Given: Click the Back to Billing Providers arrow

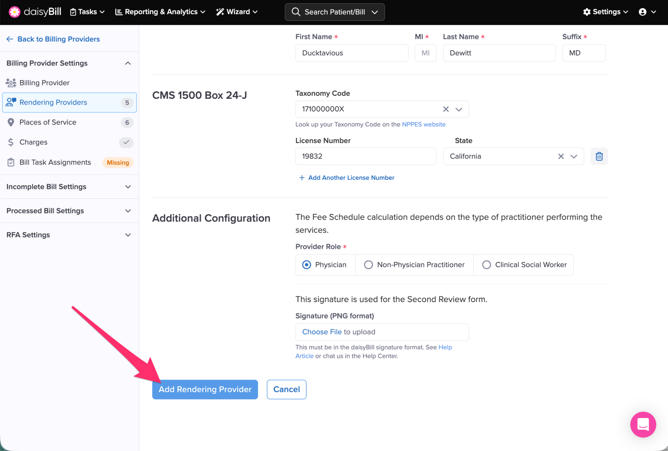Looking at the screenshot, I should click(10, 39).
